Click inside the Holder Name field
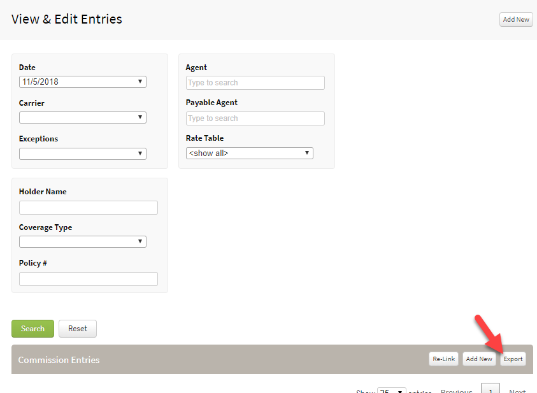The width and height of the screenshot is (537, 393). pyautogui.click(x=88, y=208)
